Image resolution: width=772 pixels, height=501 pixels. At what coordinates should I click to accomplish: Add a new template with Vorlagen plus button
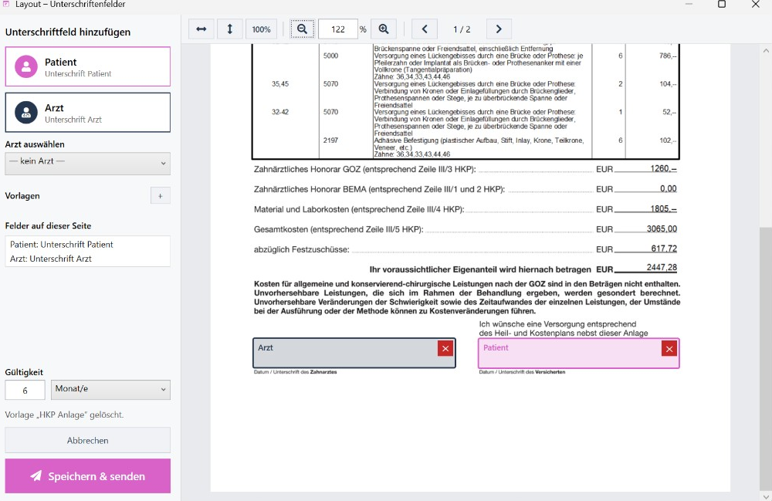pos(160,196)
